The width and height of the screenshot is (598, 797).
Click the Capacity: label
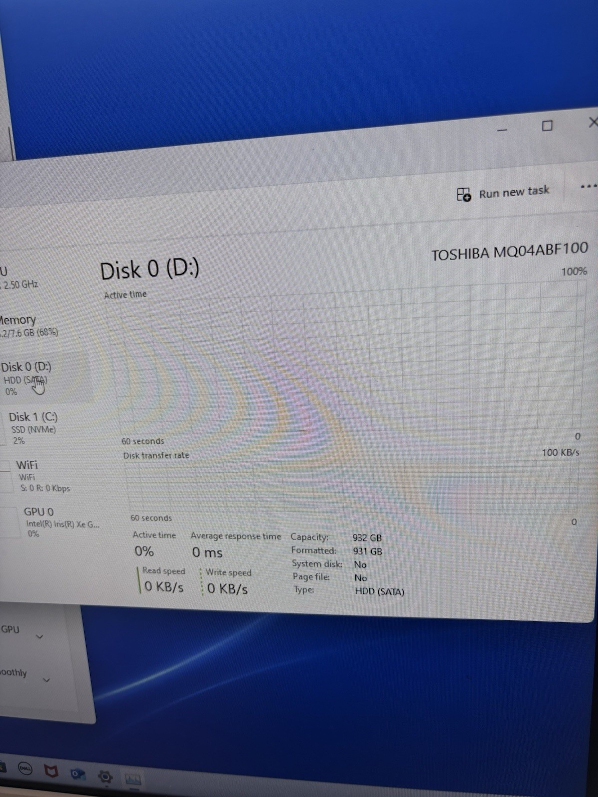pos(309,537)
